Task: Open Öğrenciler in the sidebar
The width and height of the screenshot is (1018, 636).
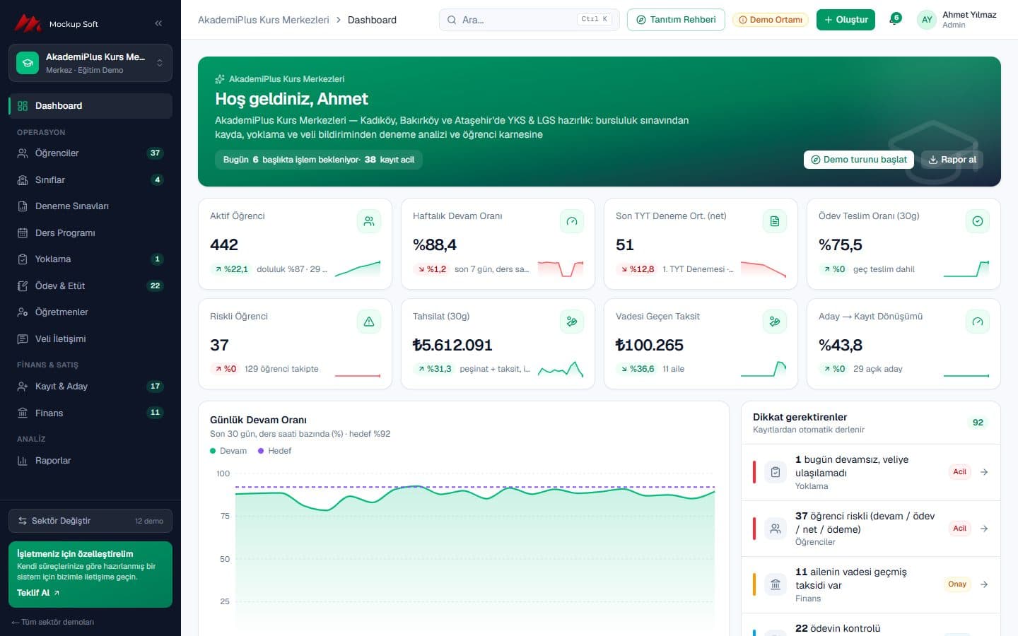Action: point(90,153)
